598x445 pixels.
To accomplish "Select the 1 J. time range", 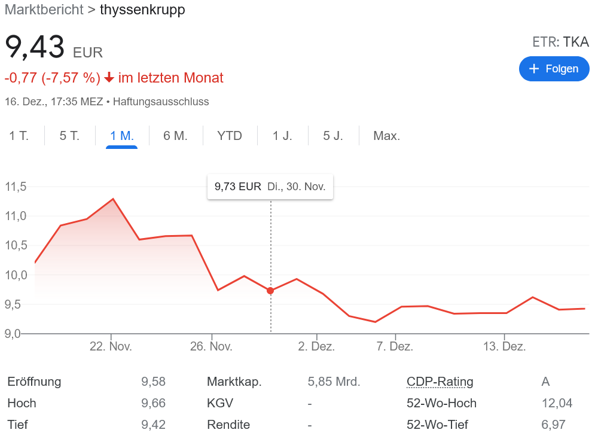I will (282, 136).
